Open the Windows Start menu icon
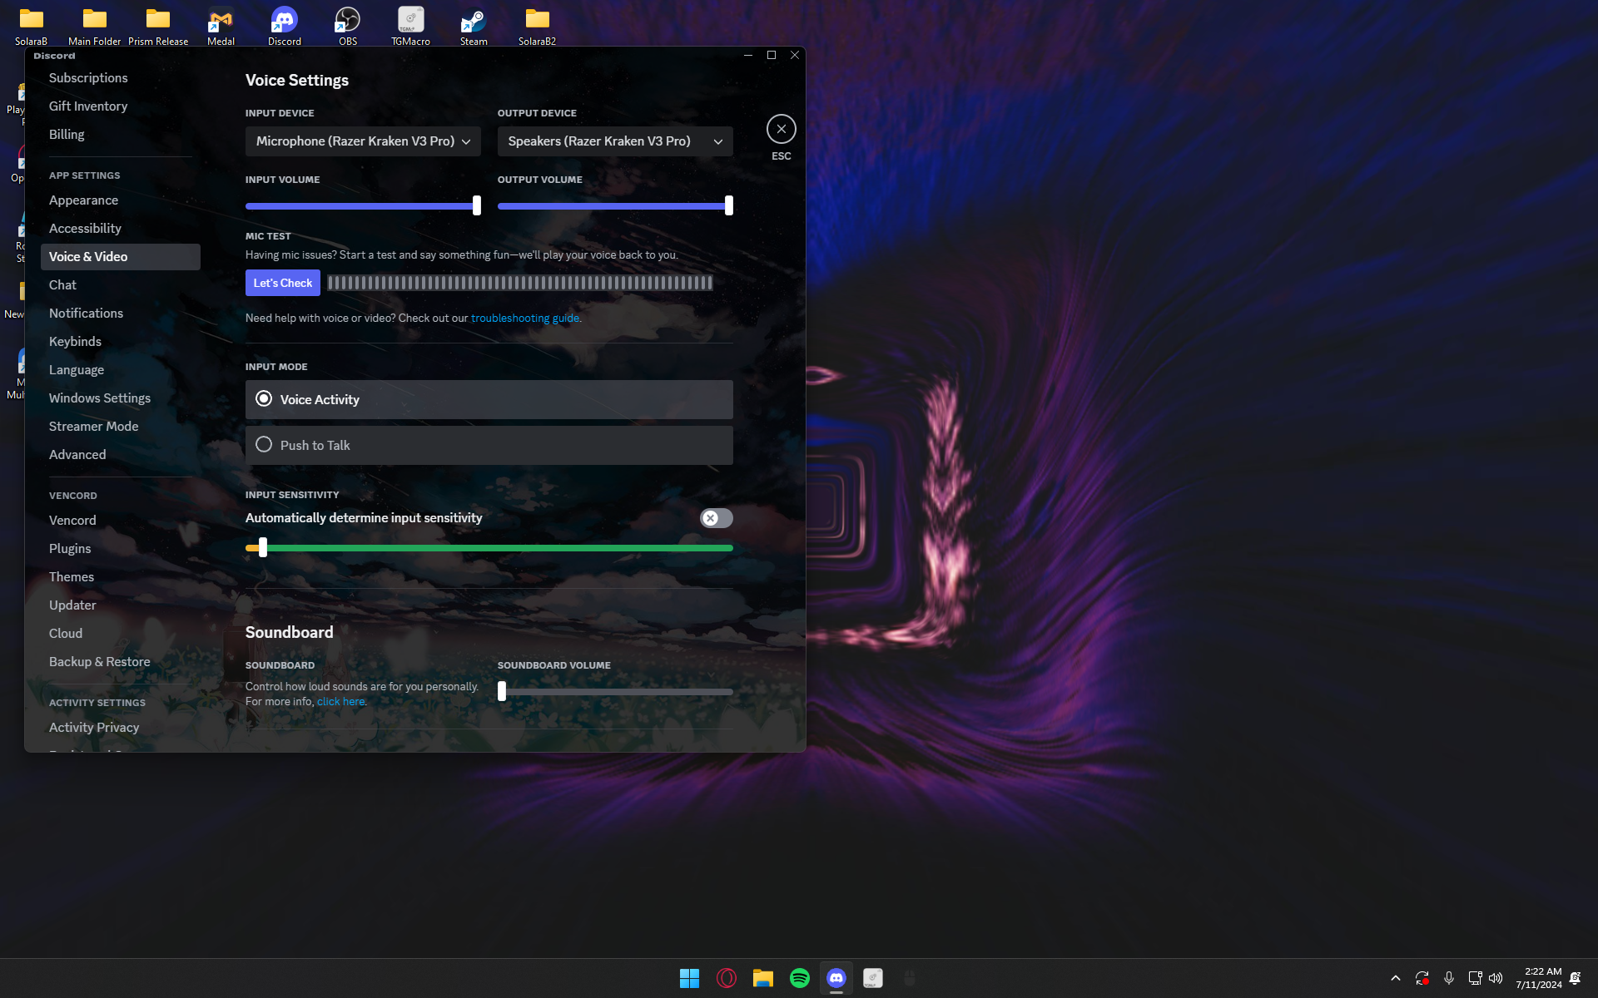 coord(689,978)
